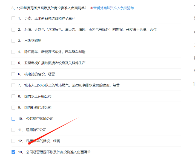
Task: Click label text 国内船舶代理公司
Action: 38,107
